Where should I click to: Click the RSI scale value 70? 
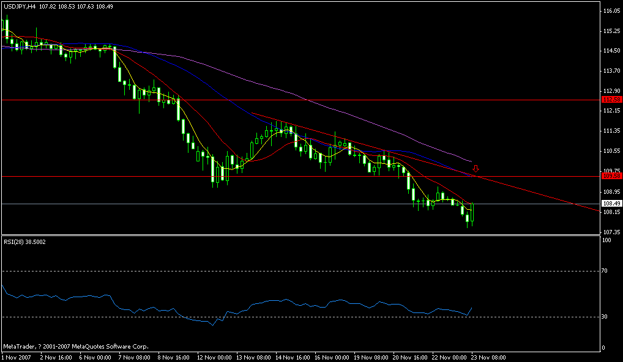[x=605, y=271]
